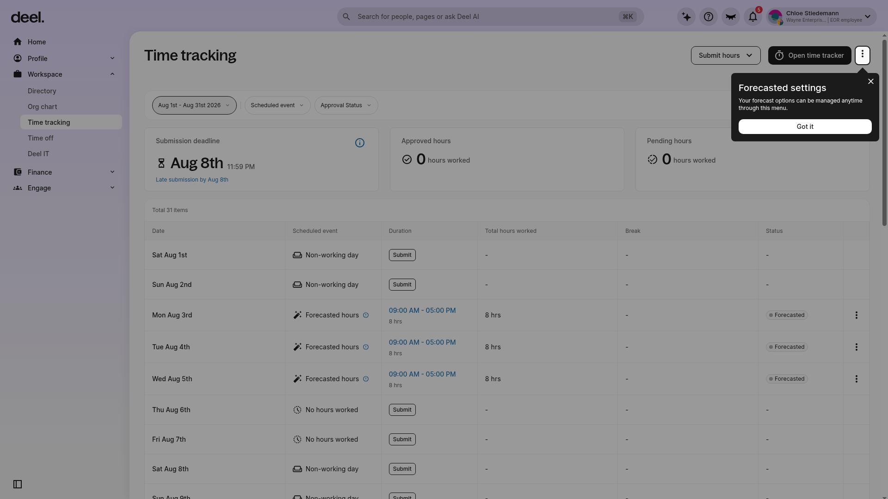888x499 pixels.
Task: Click the Forecasted status badge for Mon Aug 3rd
Action: click(x=787, y=315)
